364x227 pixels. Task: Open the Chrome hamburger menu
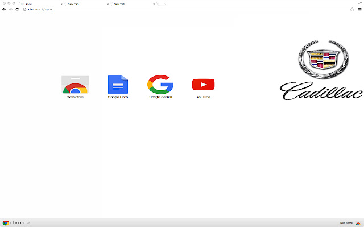tap(360, 9)
